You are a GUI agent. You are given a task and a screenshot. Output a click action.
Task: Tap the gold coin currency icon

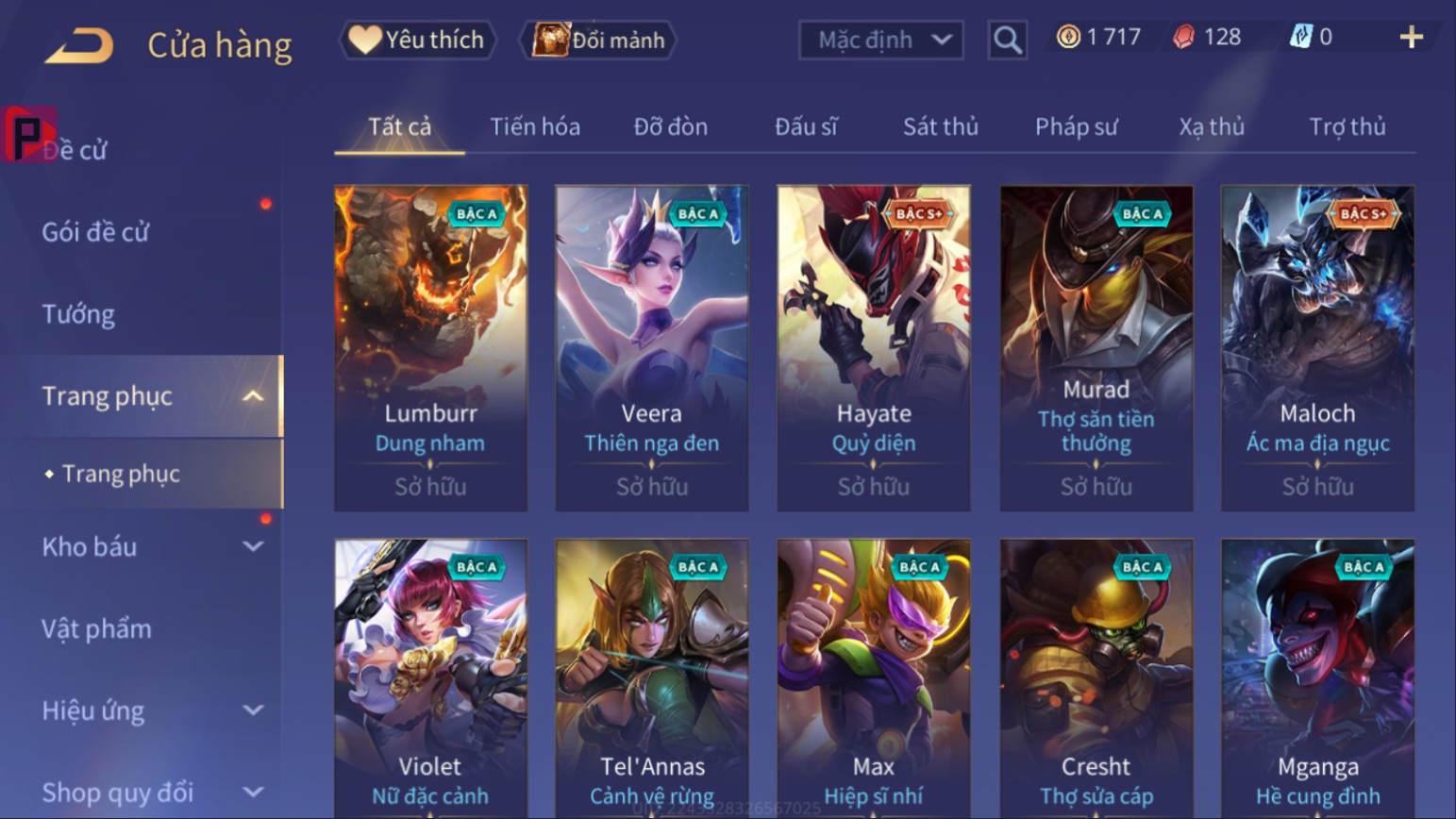pos(1068,37)
